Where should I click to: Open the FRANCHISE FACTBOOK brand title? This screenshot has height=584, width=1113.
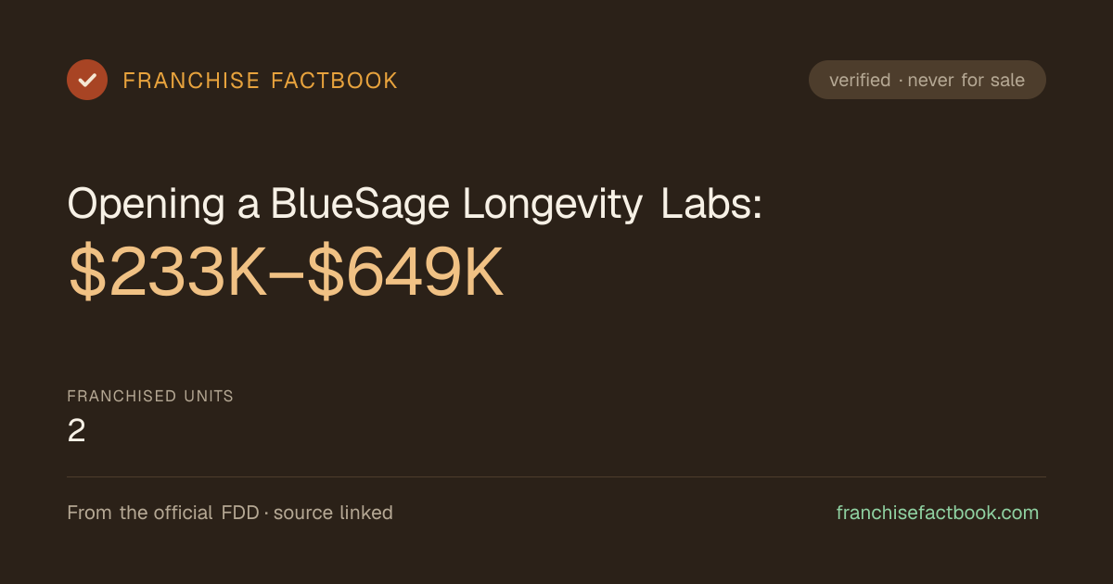(261, 81)
